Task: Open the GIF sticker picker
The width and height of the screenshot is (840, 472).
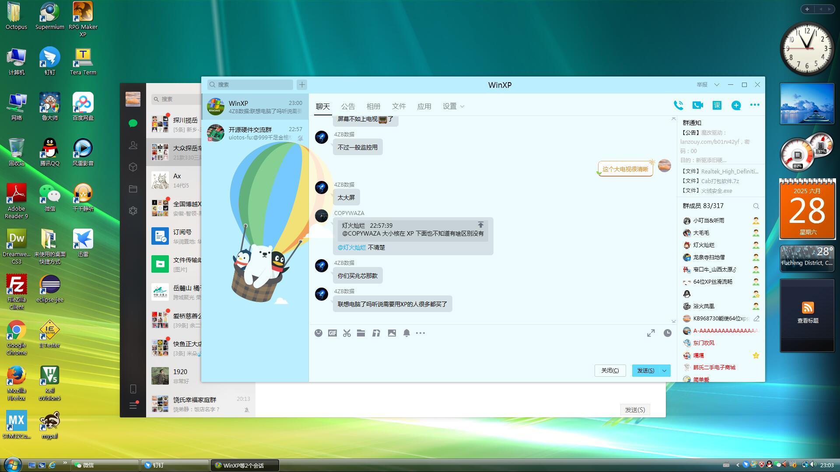Action: pyautogui.click(x=332, y=333)
